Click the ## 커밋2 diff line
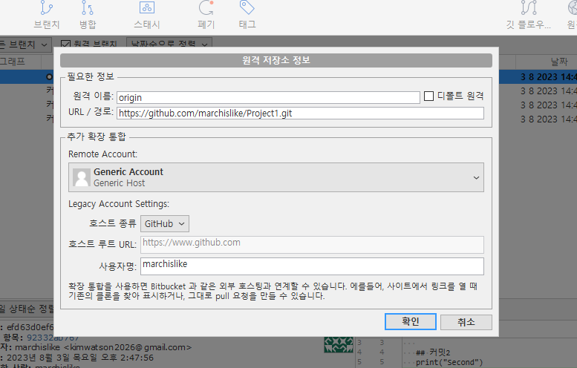The height and width of the screenshot is (368, 577). coord(433,352)
